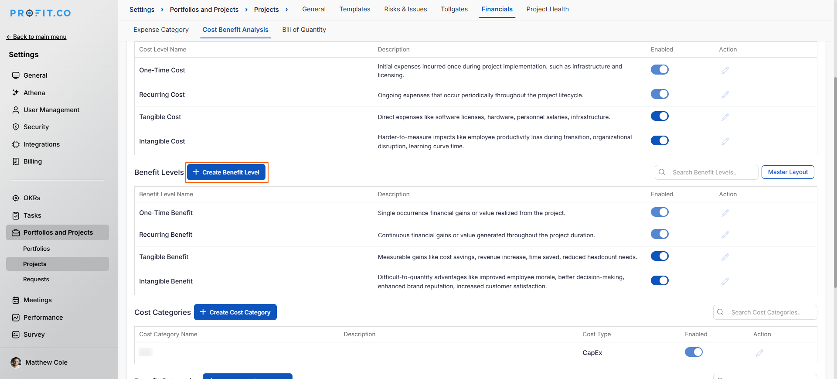The image size is (837, 379).
Task: Click the Master Layout button
Action: click(787, 172)
